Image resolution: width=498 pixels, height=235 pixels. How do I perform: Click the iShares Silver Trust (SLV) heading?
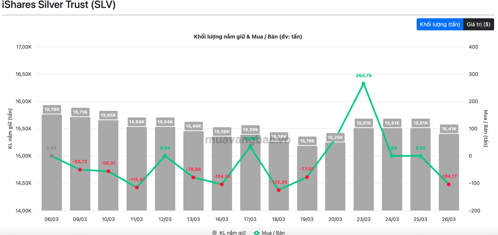pos(59,5)
